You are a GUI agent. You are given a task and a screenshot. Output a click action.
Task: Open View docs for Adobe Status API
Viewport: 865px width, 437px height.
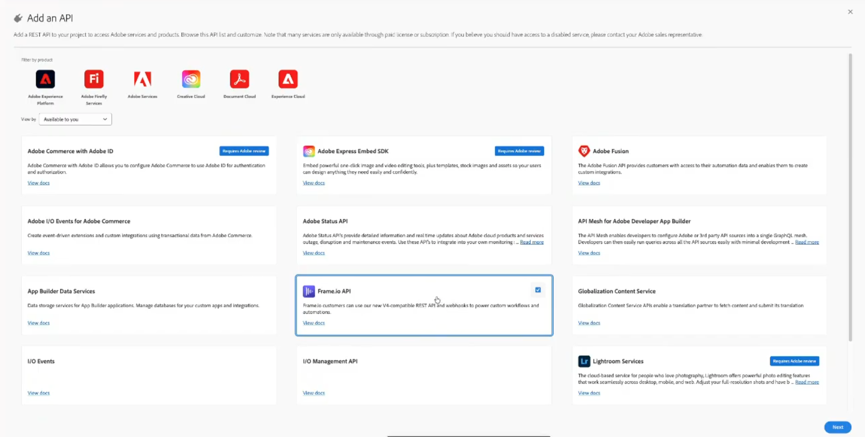click(x=314, y=253)
